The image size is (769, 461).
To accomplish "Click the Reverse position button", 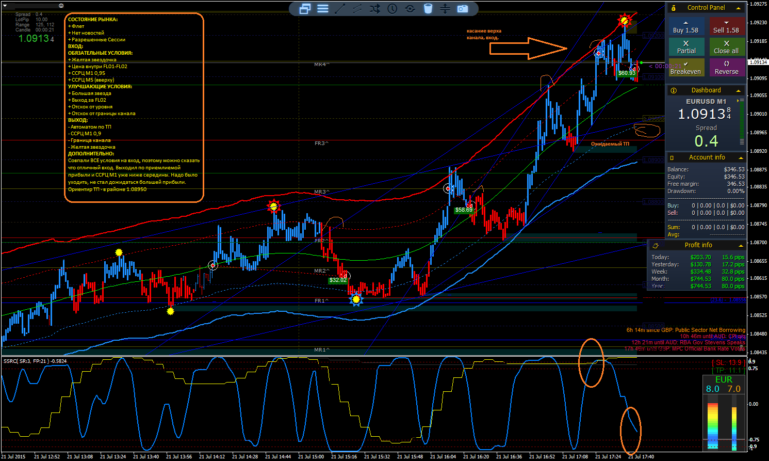I will [726, 68].
